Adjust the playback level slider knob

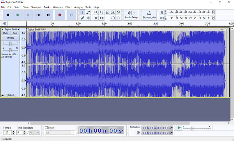[x=213, y=18]
